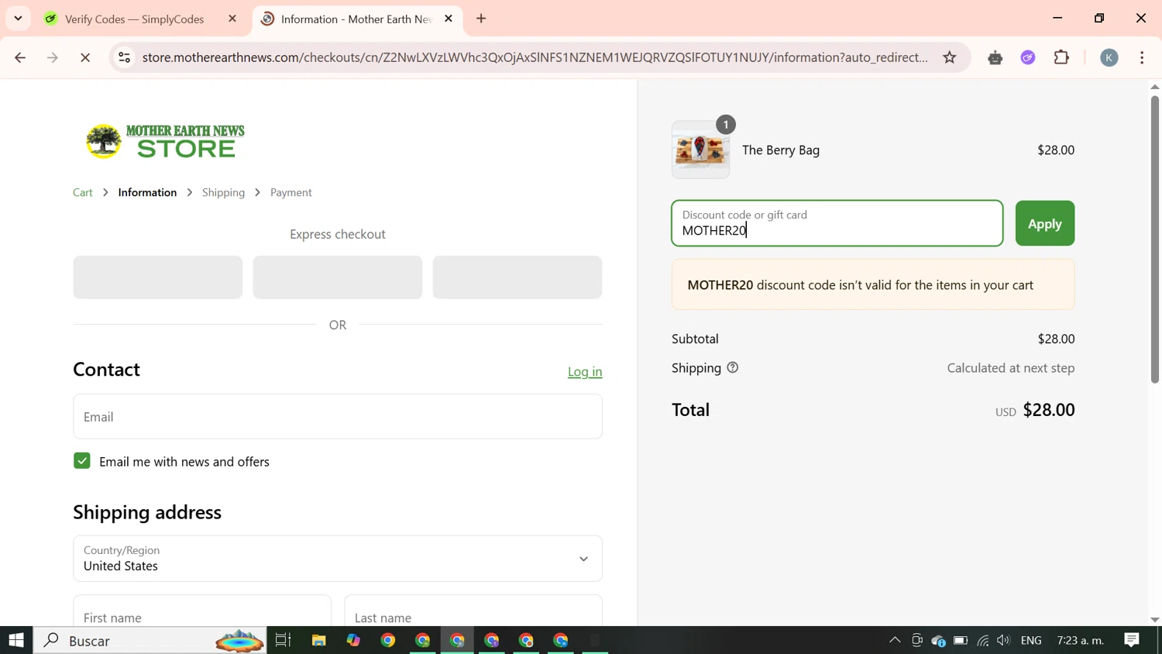Image resolution: width=1162 pixels, height=654 pixels.
Task: Select Information breadcrumb step
Action: coord(147,192)
